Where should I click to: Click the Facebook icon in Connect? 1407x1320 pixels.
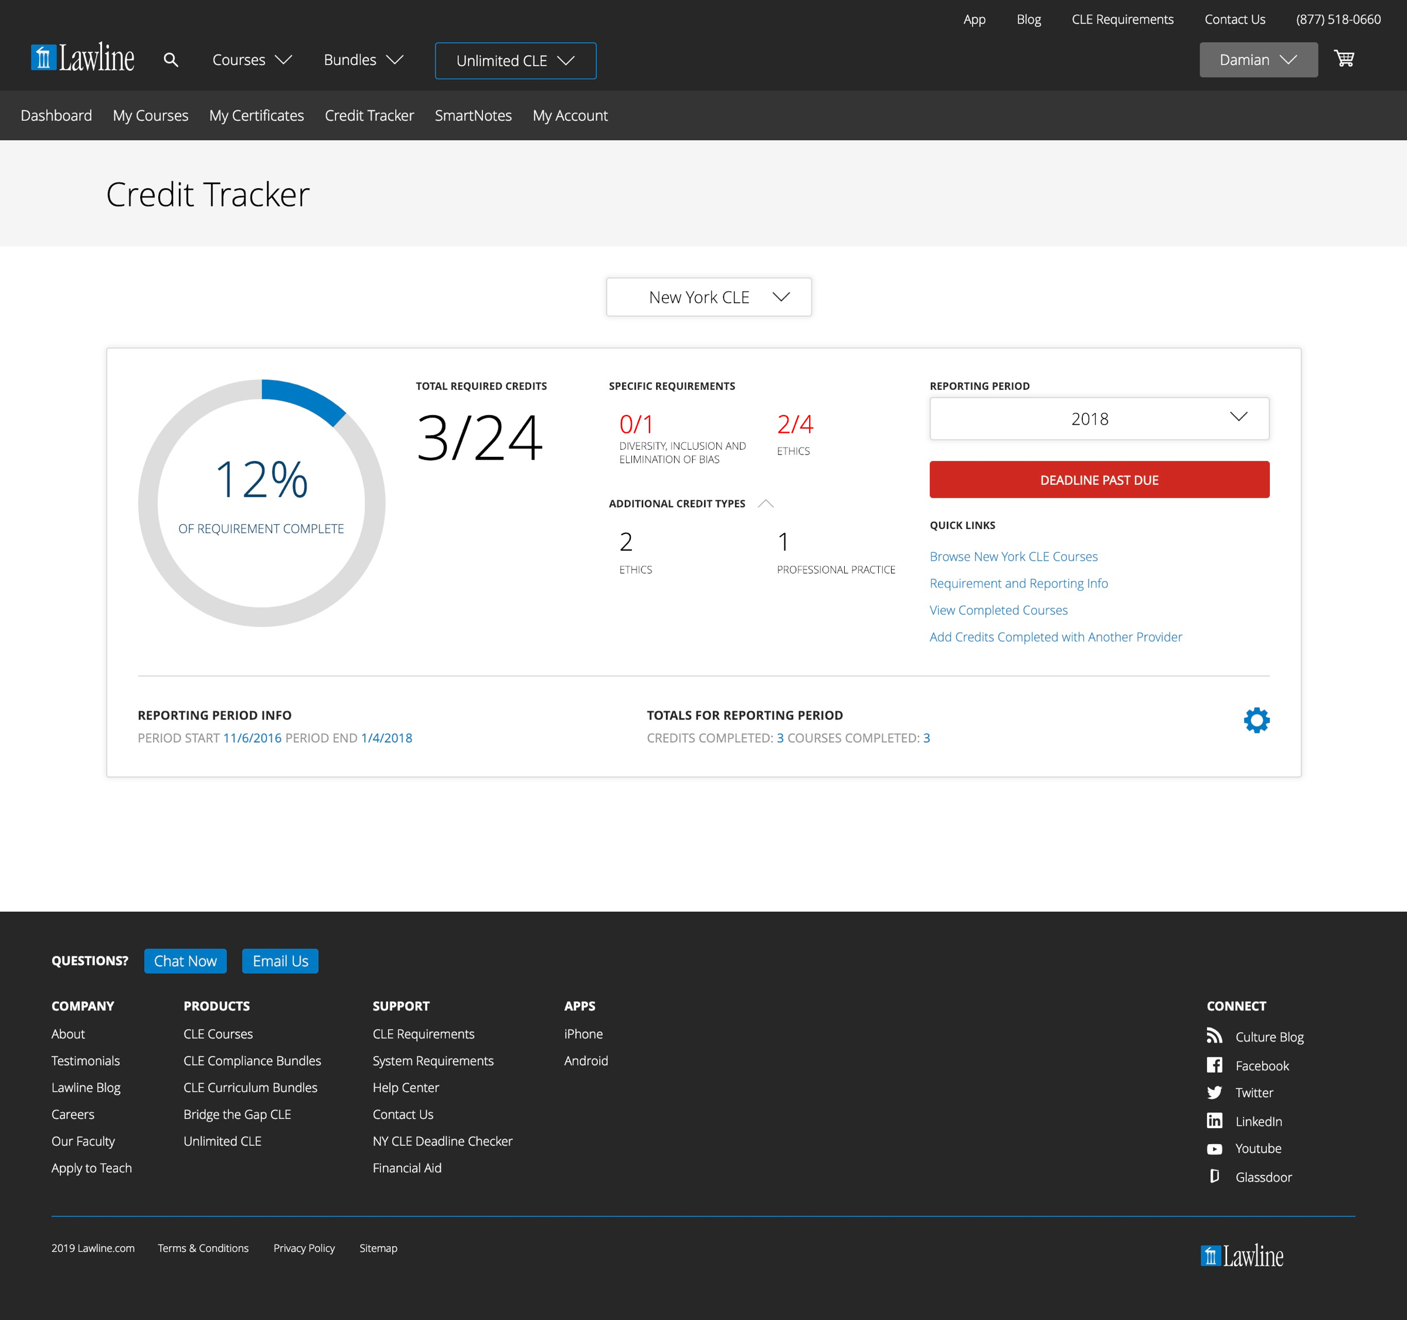[1215, 1064]
